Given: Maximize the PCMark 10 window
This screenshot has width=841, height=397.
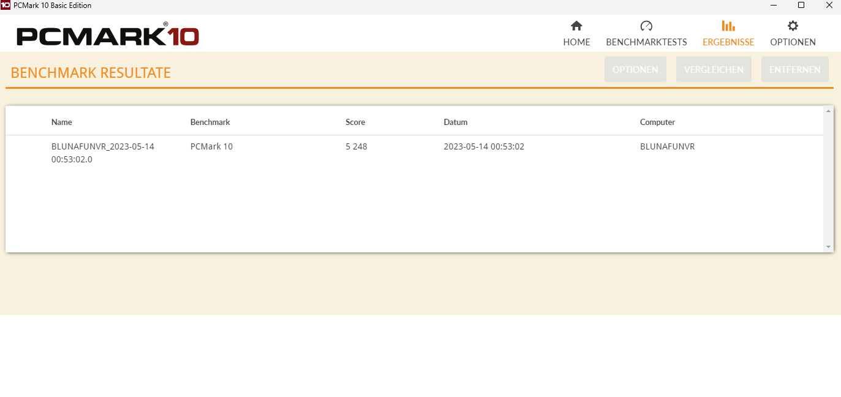Looking at the screenshot, I should pos(801,6).
